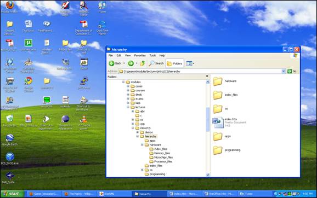317x198 pixels.
Task: Select the index.htm file in right pane
Action: (x=229, y=123)
